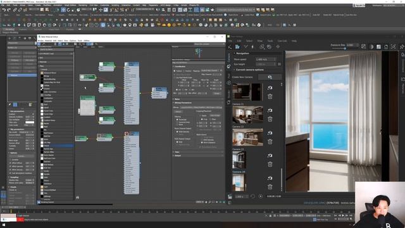
Task: Click the update camera icon beside Camera 21
Action: pos(270,110)
